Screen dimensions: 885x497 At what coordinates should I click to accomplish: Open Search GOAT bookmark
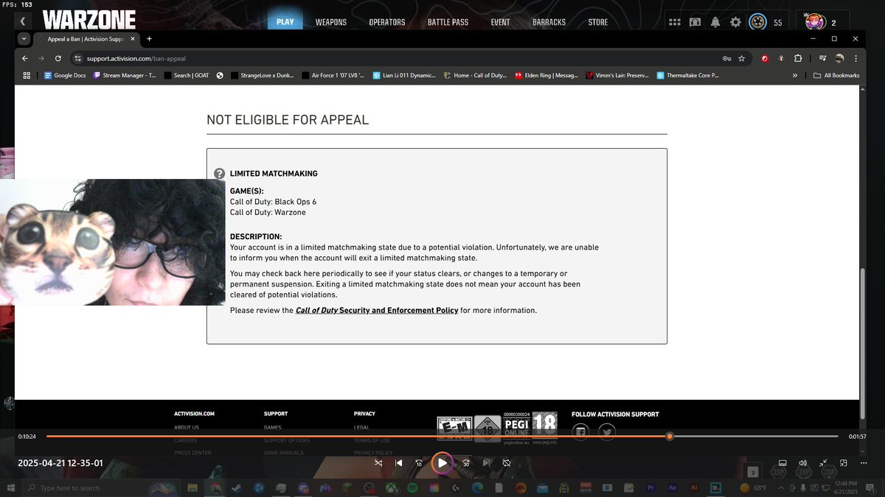(x=187, y=75)
